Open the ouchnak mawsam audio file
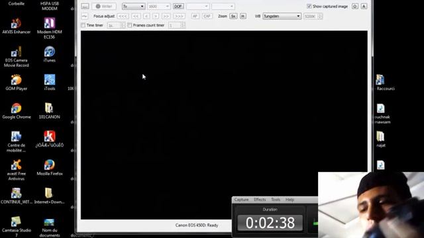The width and height of the screenshot is (424, 238). pyautogui.click(x=381, y=113)
